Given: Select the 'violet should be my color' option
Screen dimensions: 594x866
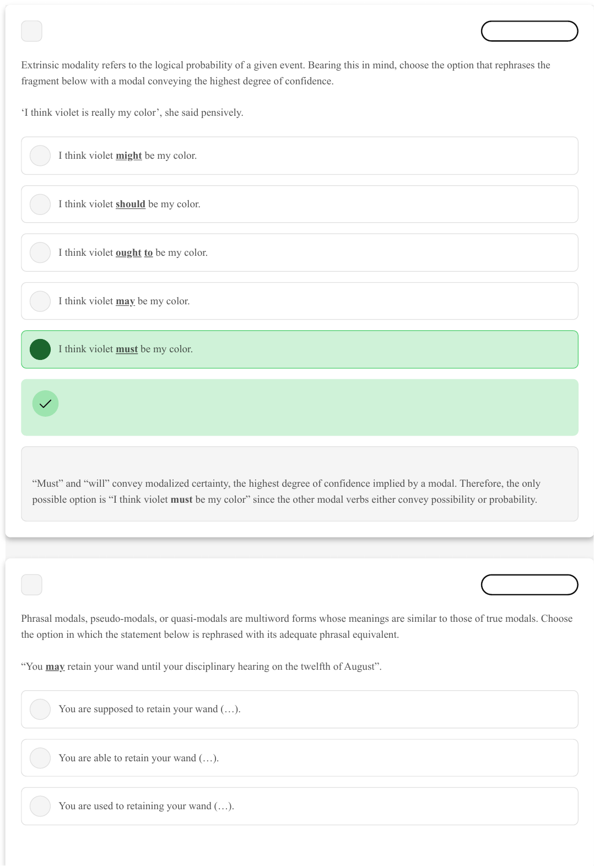Looking at the screenshot, I should click(40, 205).
